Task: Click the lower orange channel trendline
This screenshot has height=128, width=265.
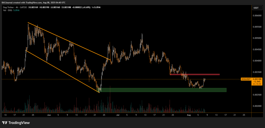Action: click(62, 70)
